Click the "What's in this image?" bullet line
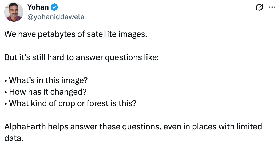This screenshot has height=146, width=278. (48, 80)
